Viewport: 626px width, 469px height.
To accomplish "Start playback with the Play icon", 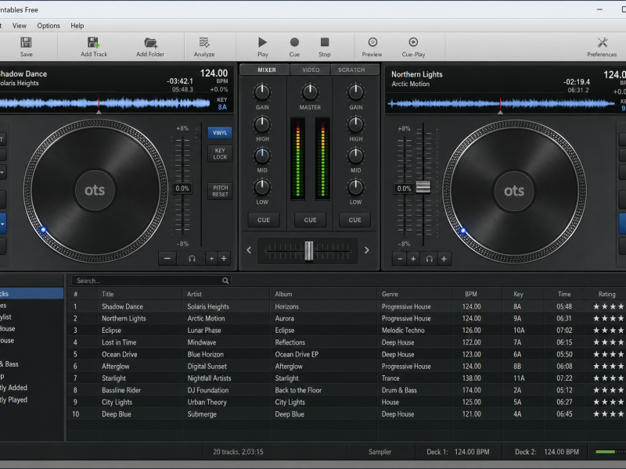I will click(x=262, y=42).
